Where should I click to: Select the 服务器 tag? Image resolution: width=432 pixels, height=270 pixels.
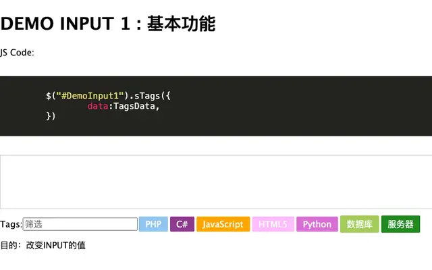tap(400, 224)
